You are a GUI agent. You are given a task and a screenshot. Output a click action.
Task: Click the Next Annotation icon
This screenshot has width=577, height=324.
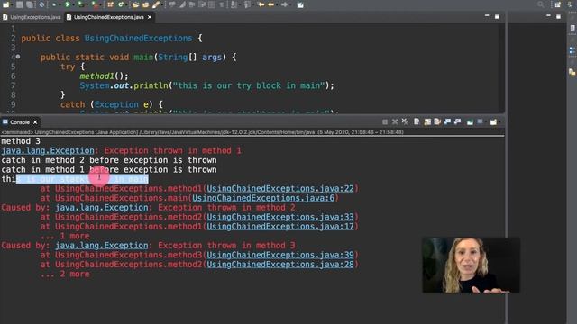pyautogui.click(x=234, y=4)
